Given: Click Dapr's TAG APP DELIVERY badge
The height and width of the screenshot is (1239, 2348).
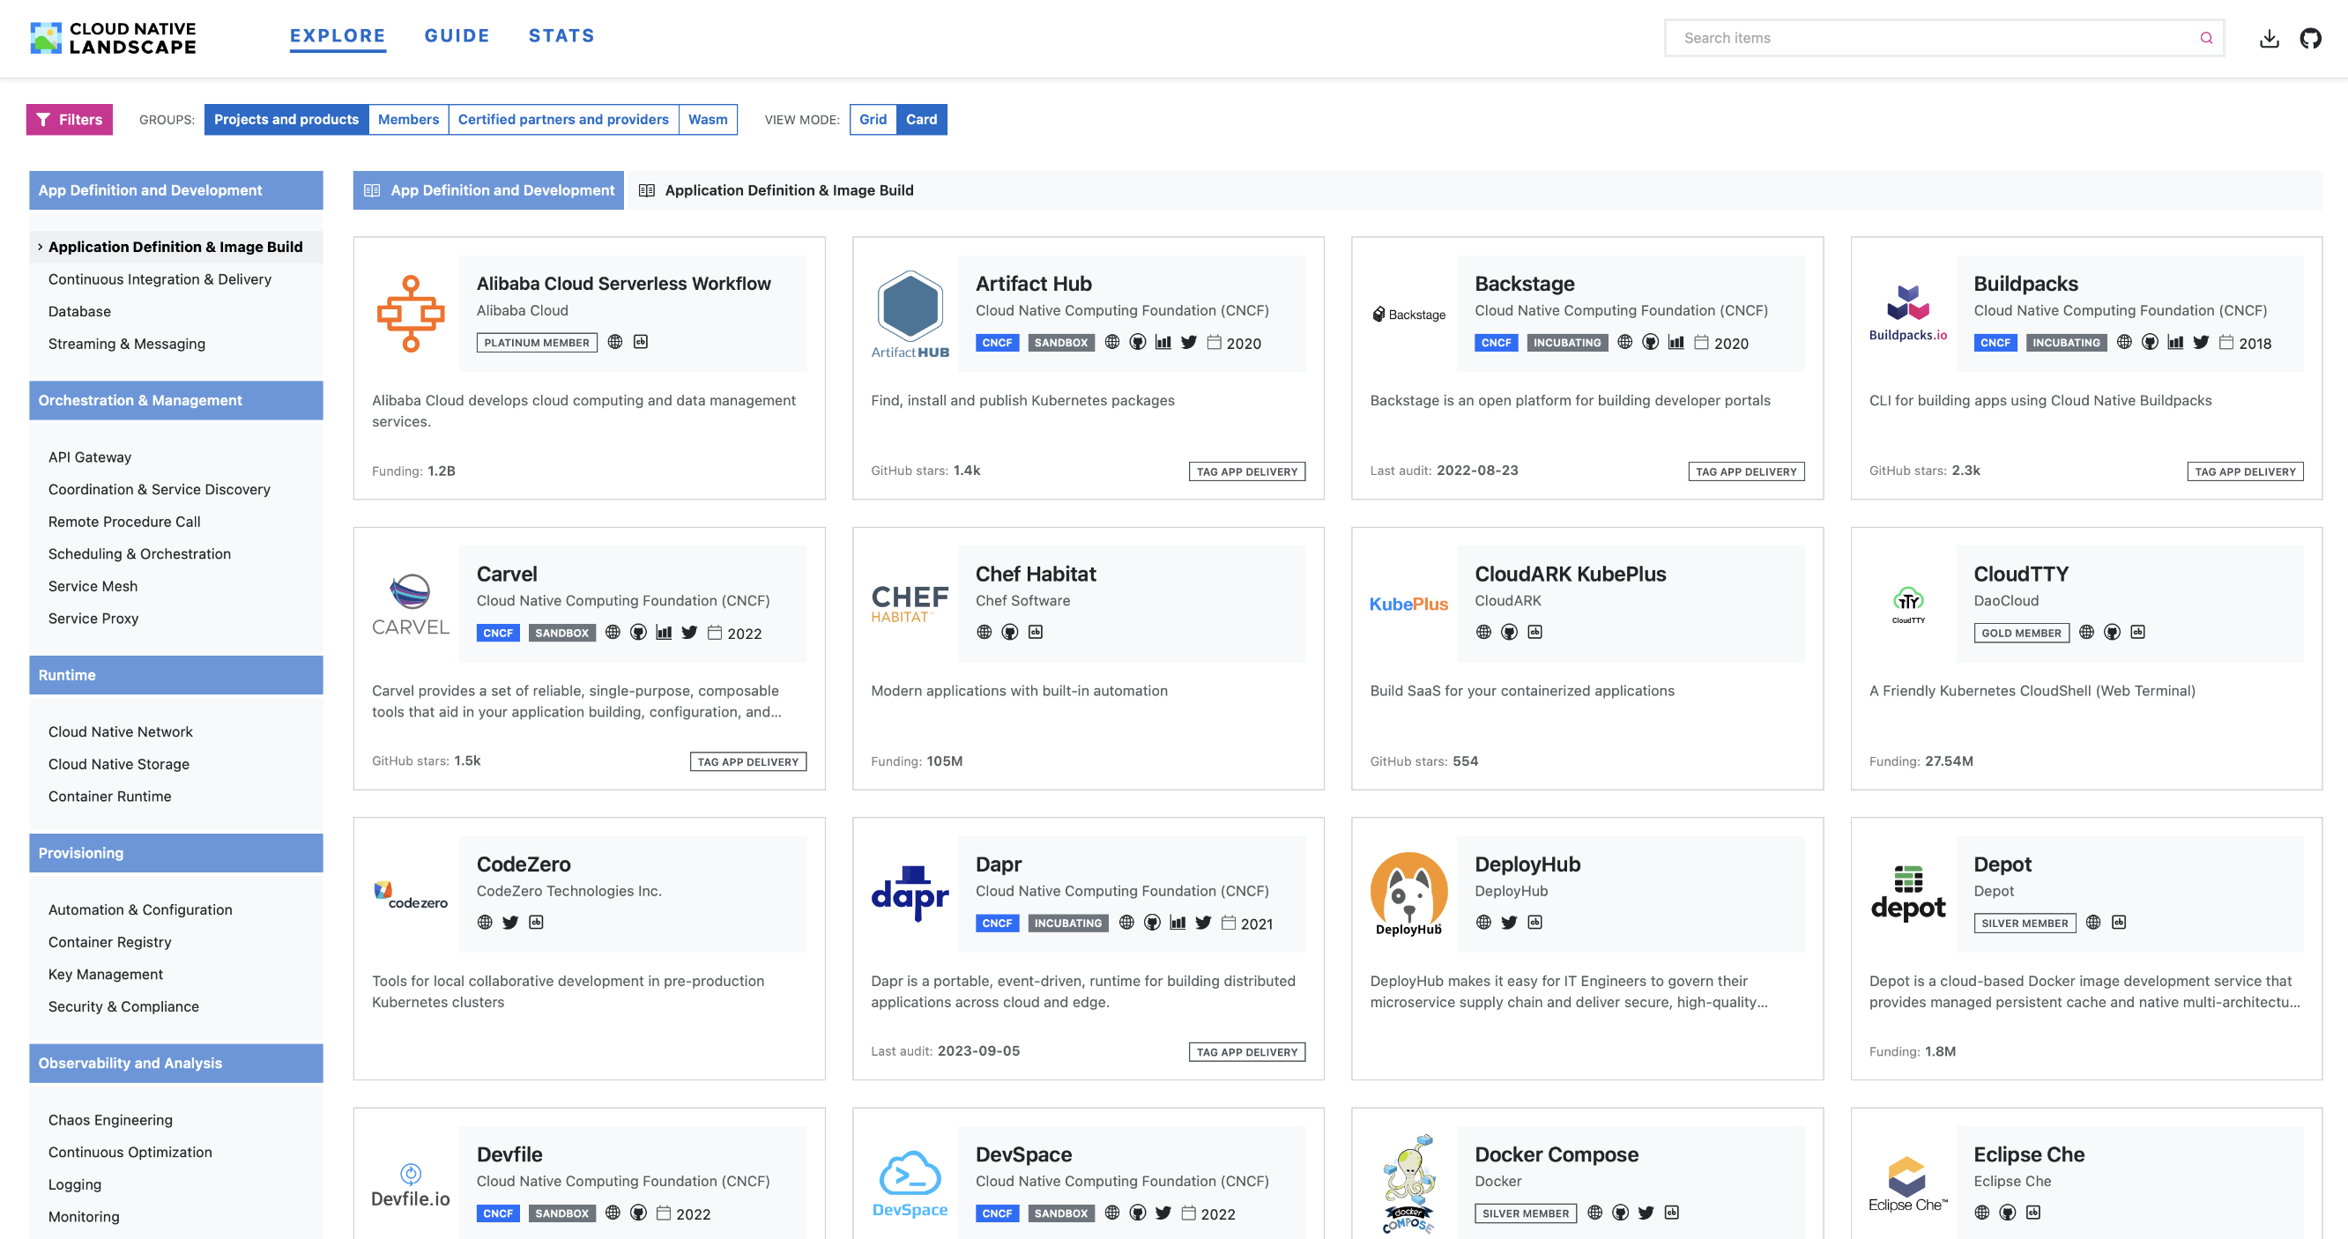Looking at the screenshot, I should 1246,1052.
